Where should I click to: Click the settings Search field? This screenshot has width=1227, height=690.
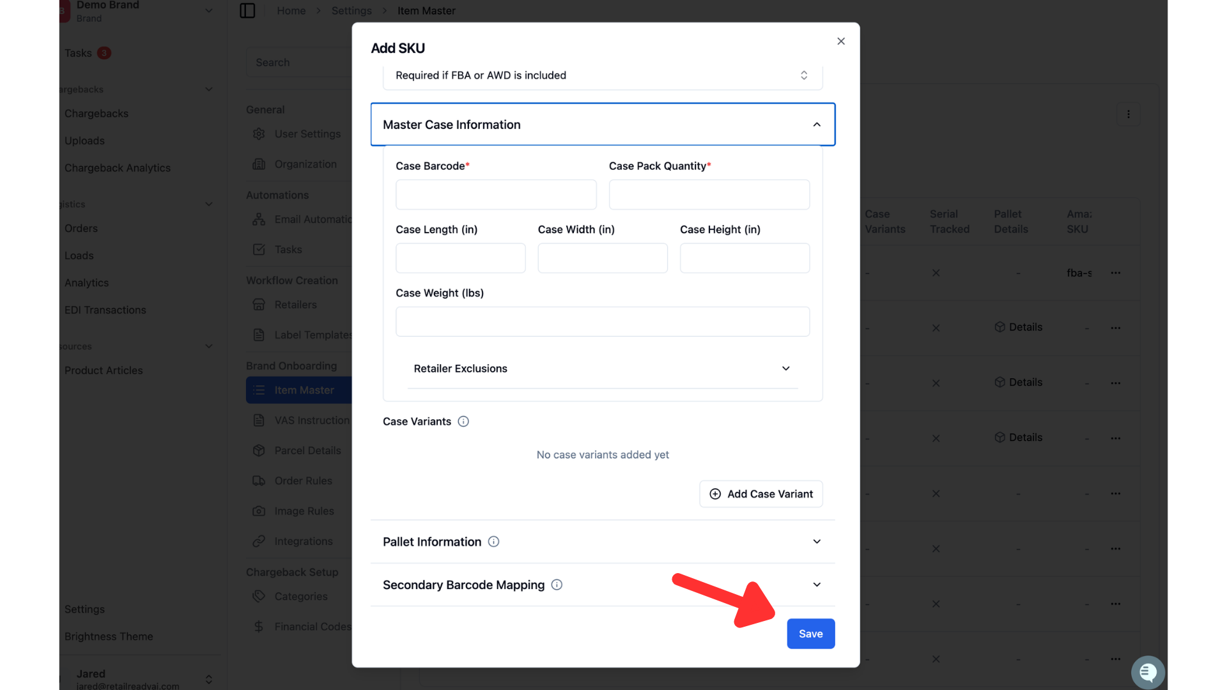tap(299, 63)
